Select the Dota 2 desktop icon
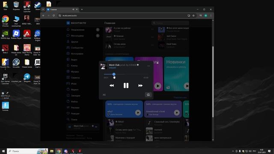 5,49
